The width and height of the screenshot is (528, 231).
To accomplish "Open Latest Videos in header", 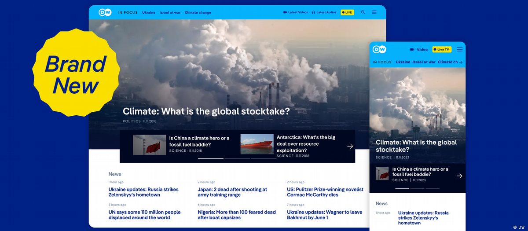I will click(296, 12).
